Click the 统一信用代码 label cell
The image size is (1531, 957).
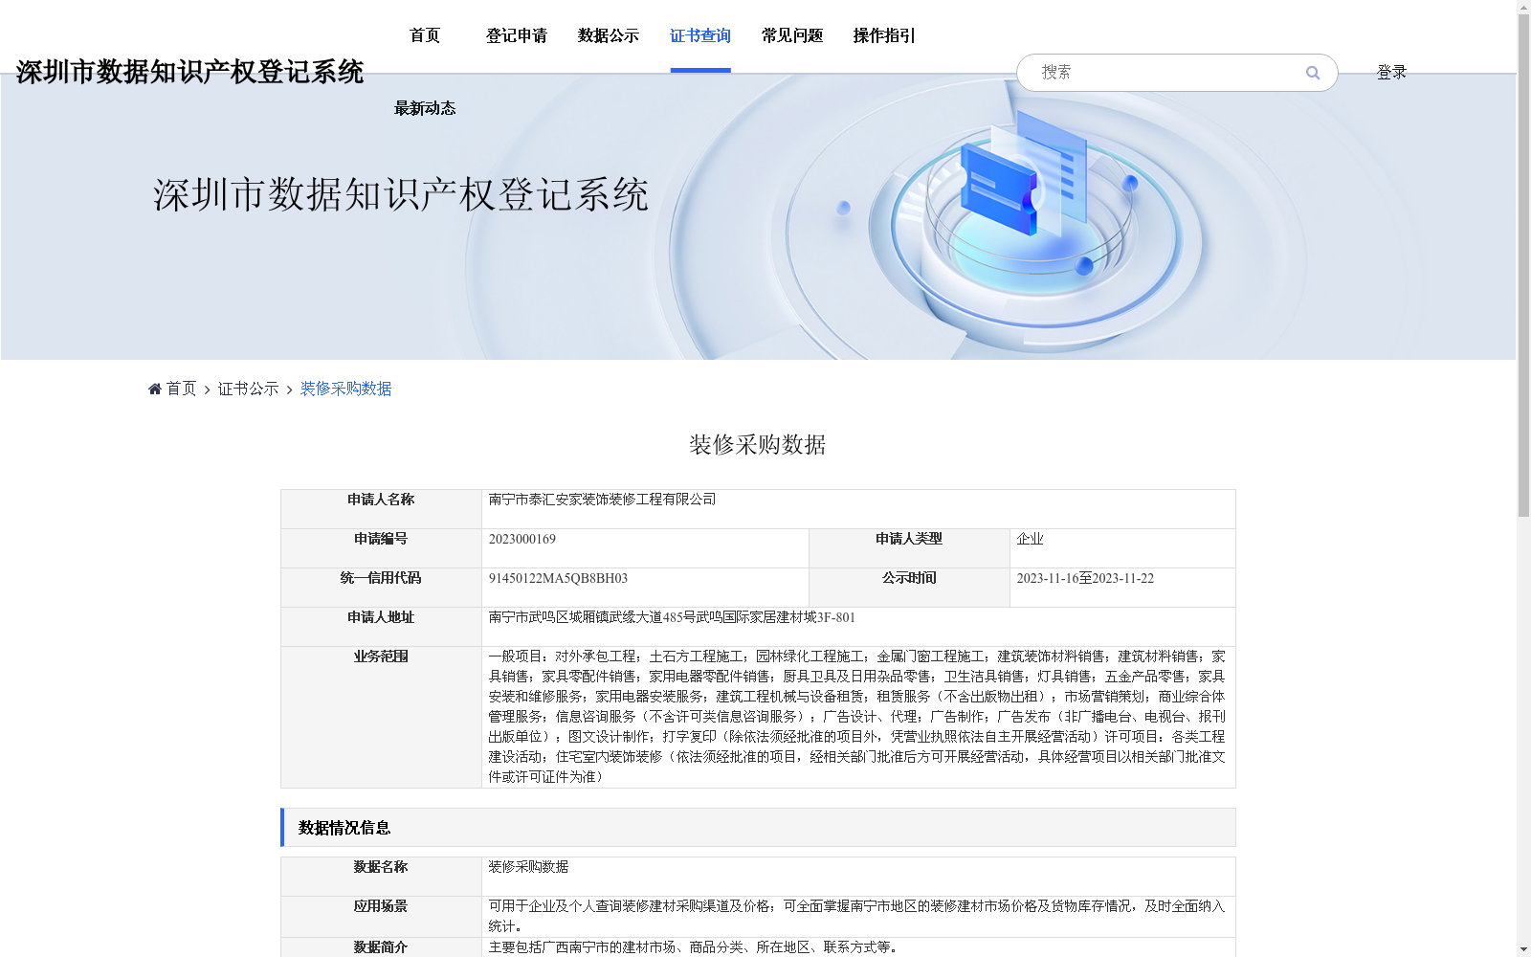tap(381, 588)
